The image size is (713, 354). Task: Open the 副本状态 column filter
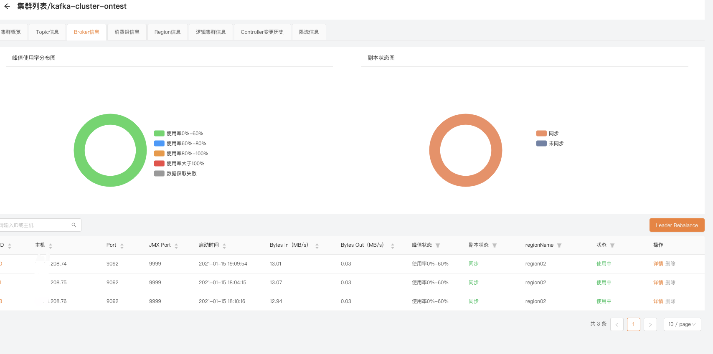(495, 245)
